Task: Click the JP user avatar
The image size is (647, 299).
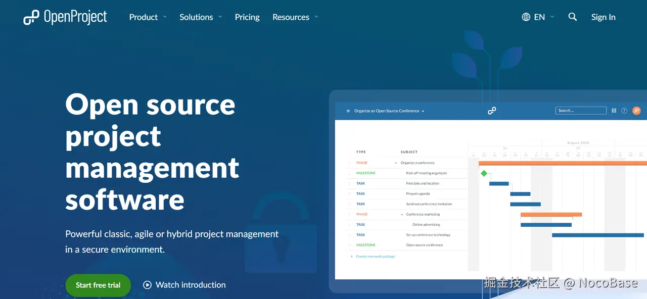Action: pyautogui.click(x=636, y=110)
